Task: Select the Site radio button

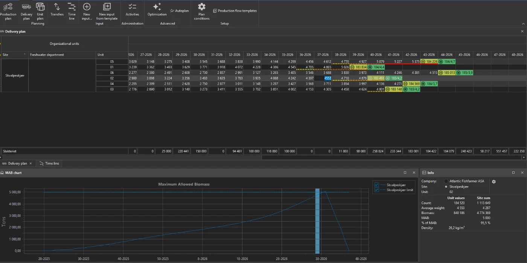Action: pos(446,187)
